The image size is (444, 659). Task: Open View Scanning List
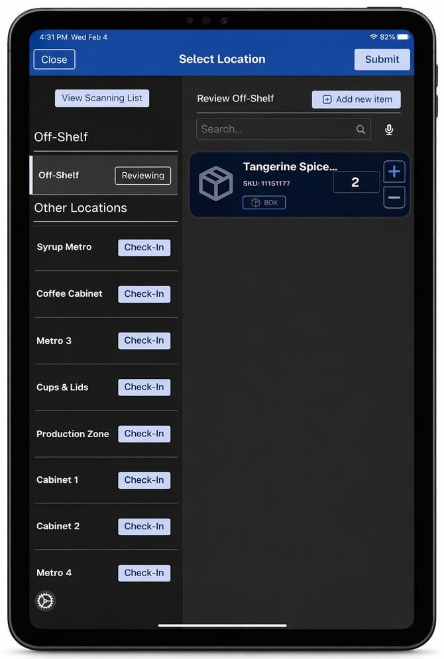[x=102, y=98]
